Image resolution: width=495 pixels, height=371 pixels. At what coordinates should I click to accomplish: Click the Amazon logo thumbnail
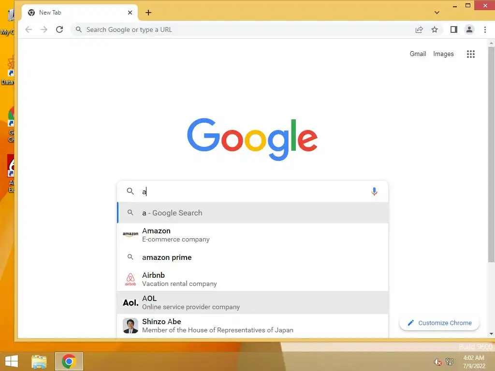[131, 234]
